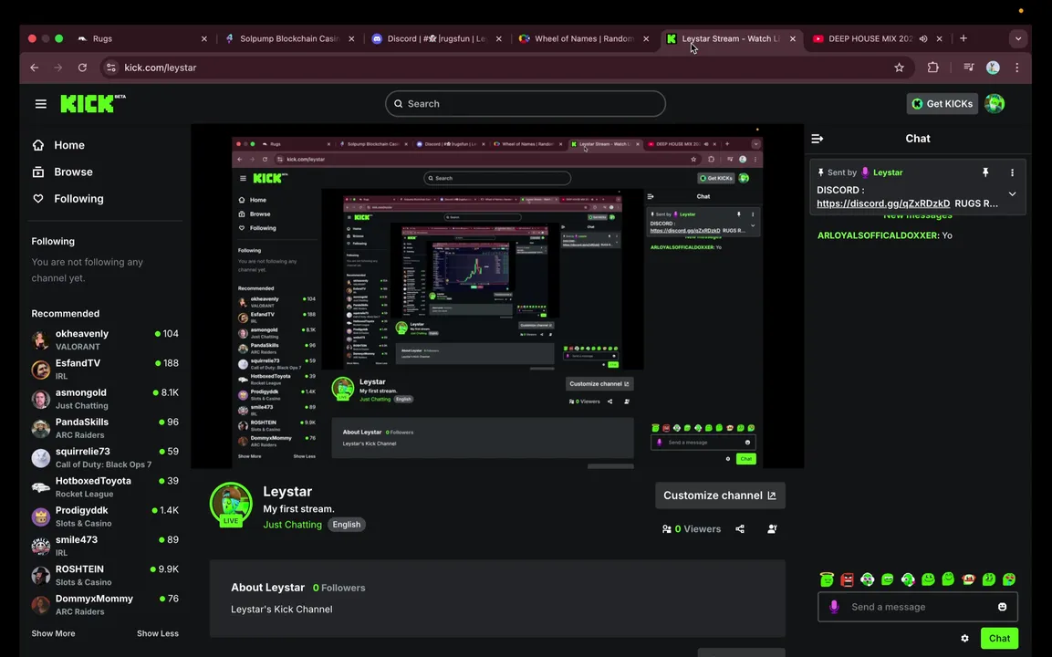
Task: Open the browser extensions puzzle icon
Action: tap(932, 68)
